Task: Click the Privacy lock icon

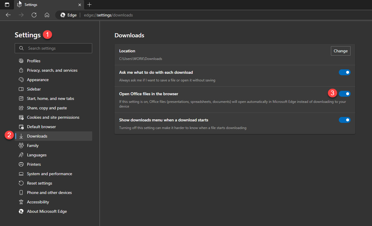Action: (x=21, y=70)
